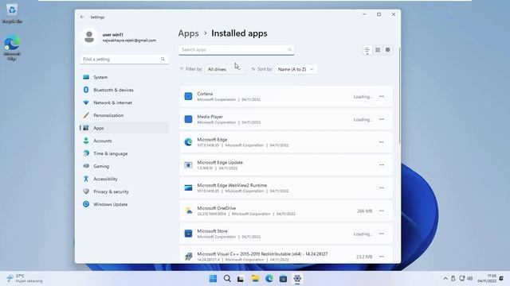
Task: Open Microsoft Store from taskbar
Action: 283,279
